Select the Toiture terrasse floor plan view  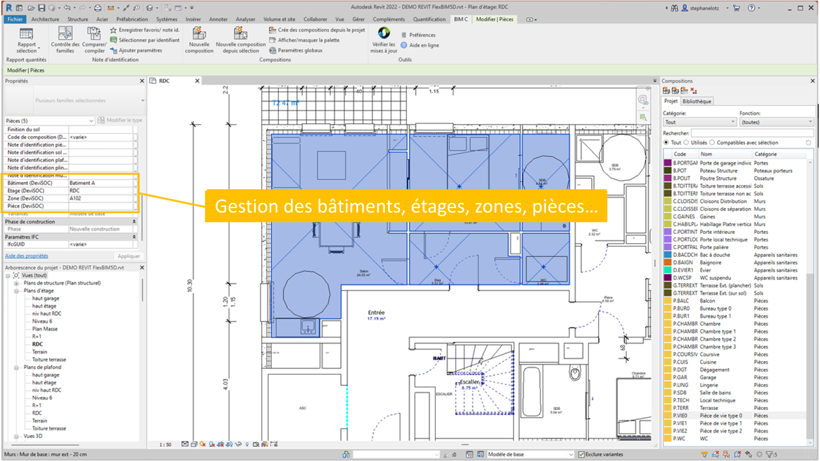pyautogui.click(x=49, y=360)
